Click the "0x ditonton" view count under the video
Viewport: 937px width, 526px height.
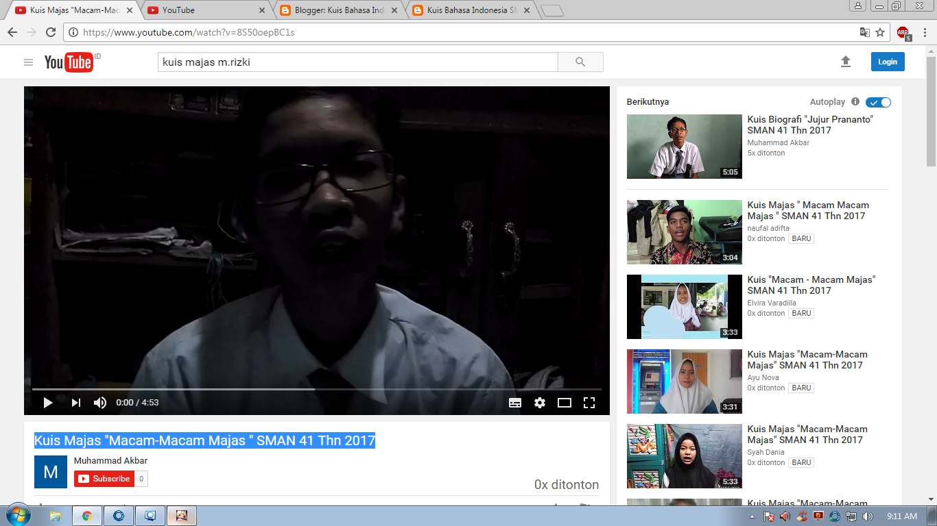(x=567, y=485)
